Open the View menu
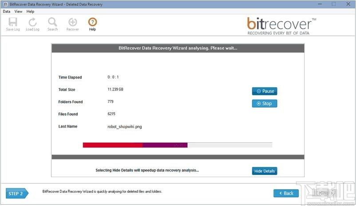356x206 pixels. pos(18,12)
